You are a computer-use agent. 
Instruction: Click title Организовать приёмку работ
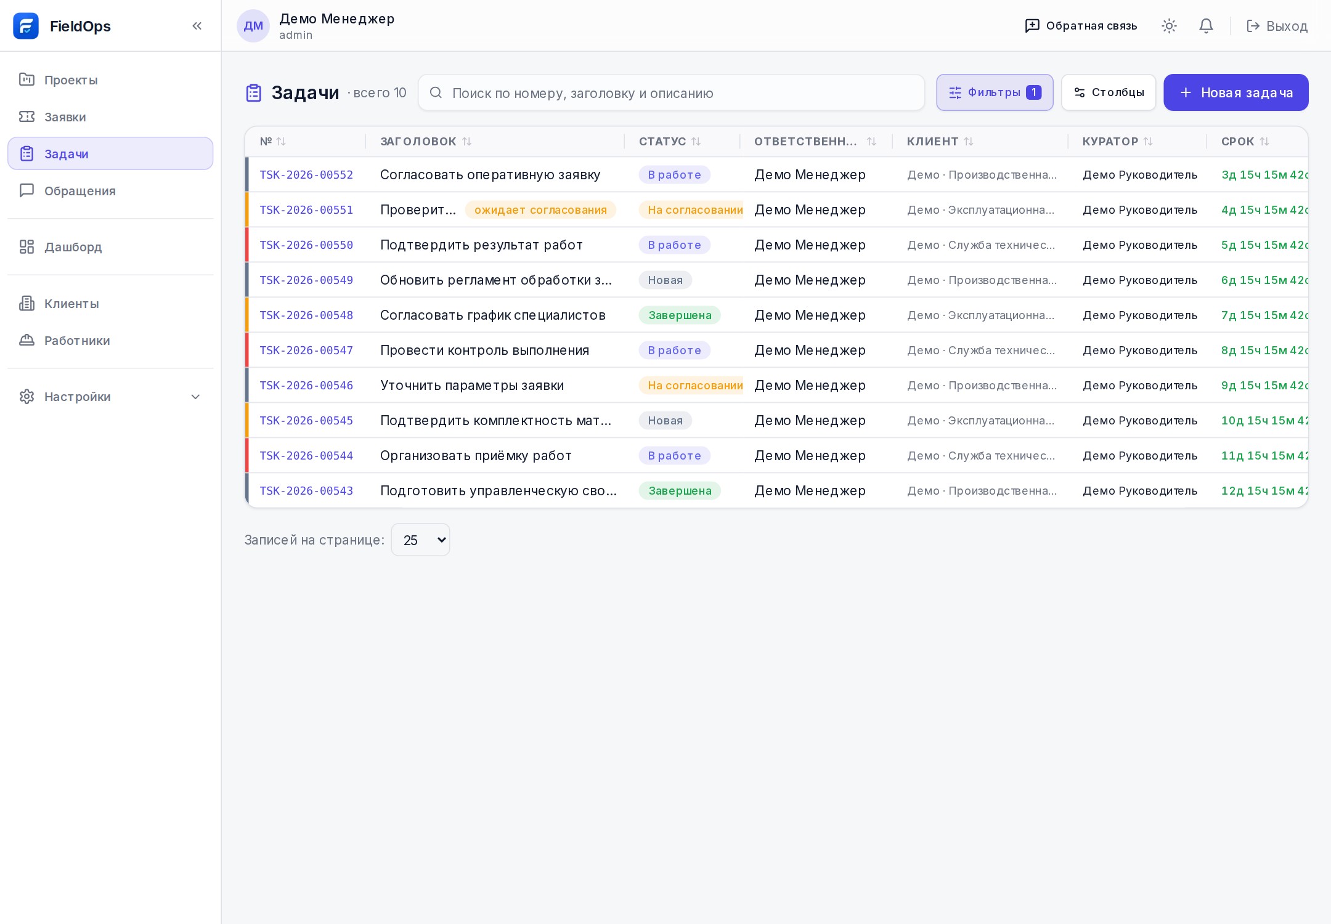click(x=476, y=456)
